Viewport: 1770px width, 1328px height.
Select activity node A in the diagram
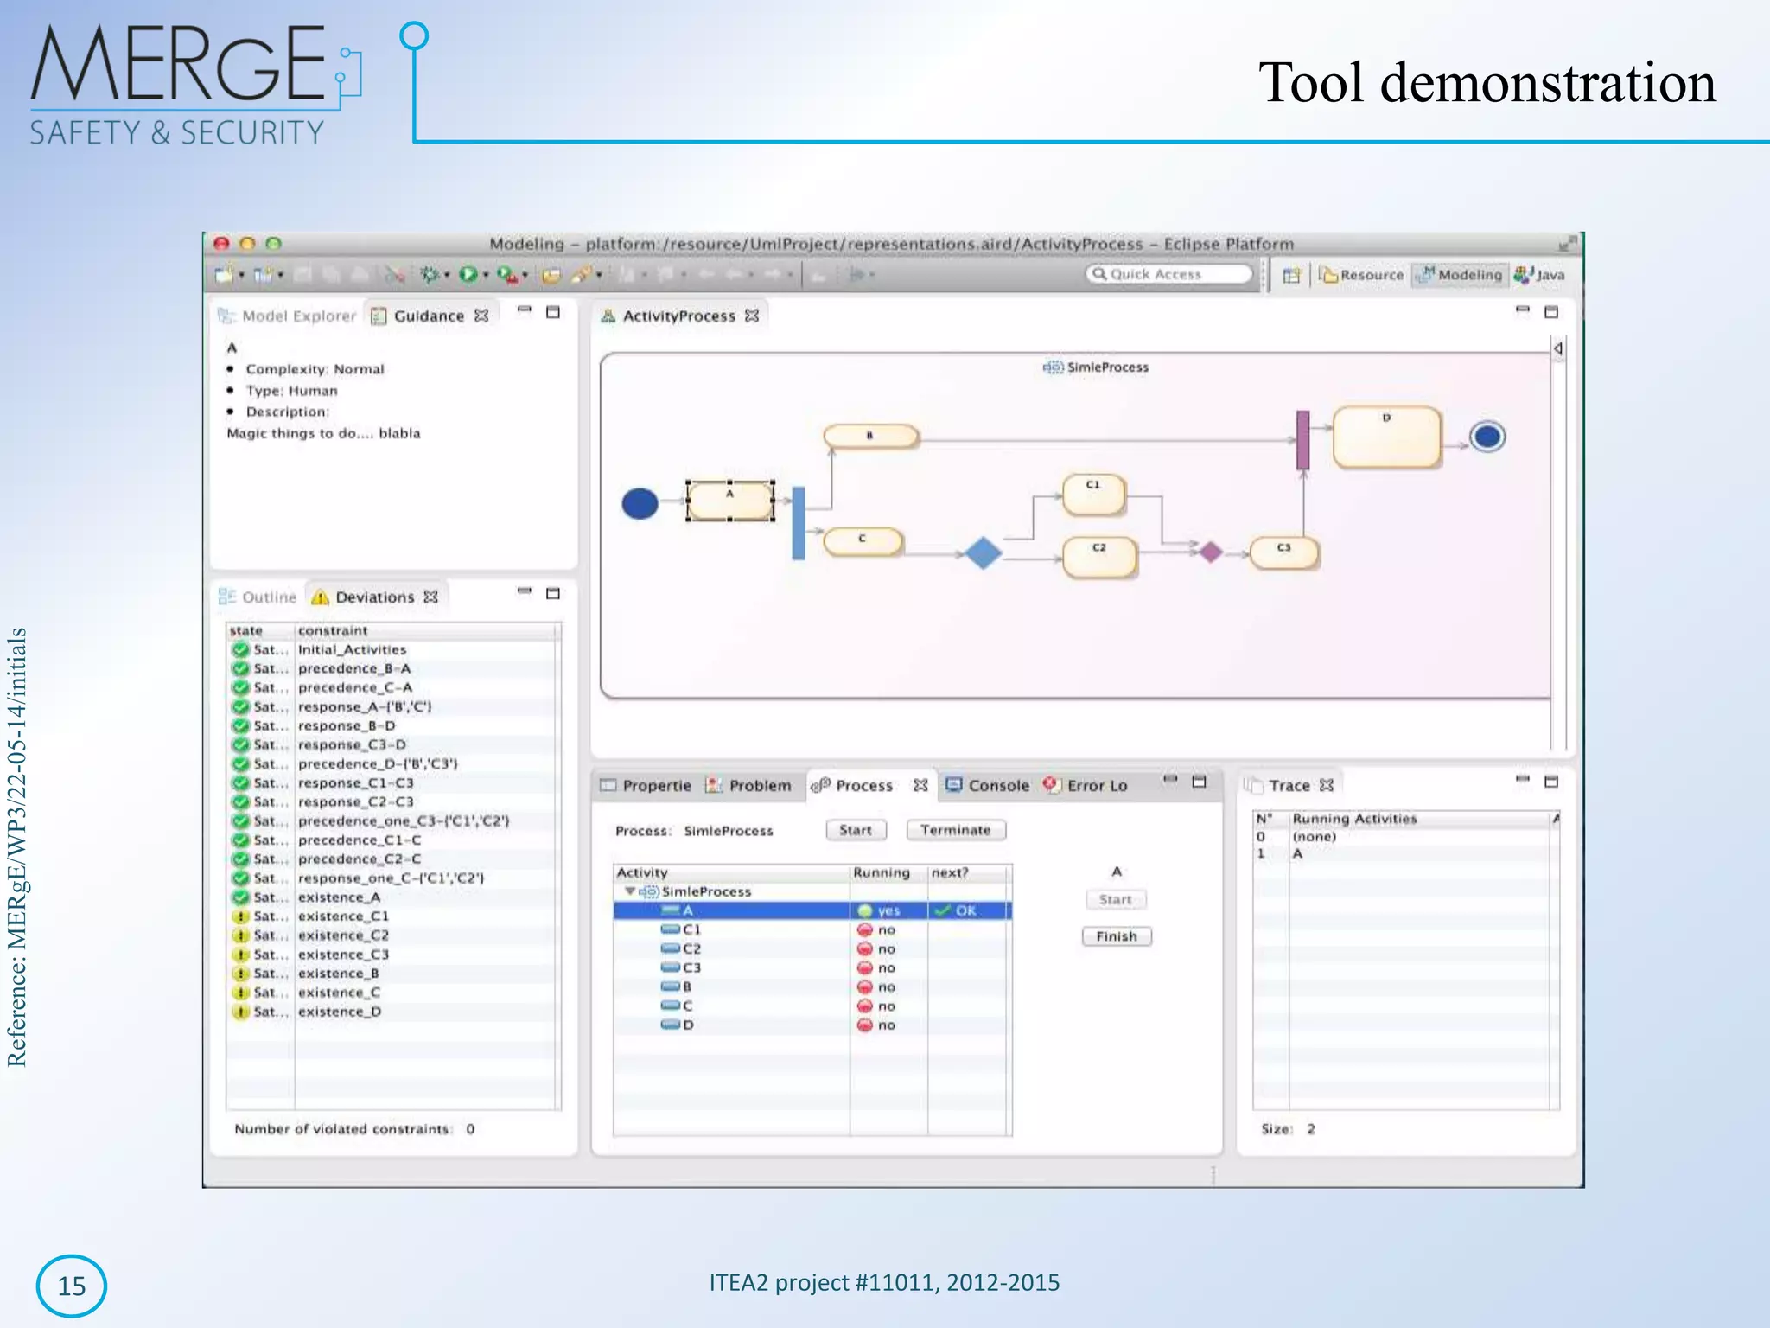[x=730, y=501]
